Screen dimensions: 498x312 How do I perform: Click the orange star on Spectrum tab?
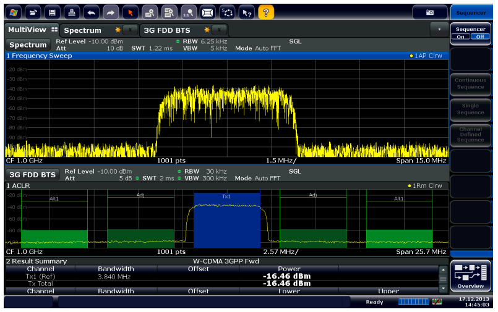(x=118, y=30)
